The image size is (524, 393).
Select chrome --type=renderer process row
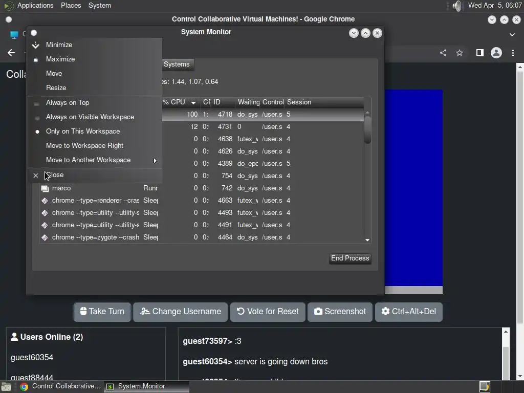pos(201,201)
